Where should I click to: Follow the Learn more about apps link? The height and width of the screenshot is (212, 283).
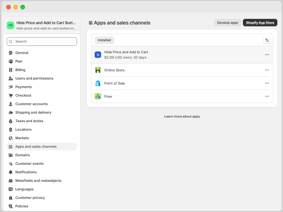[x=182, y=116]
